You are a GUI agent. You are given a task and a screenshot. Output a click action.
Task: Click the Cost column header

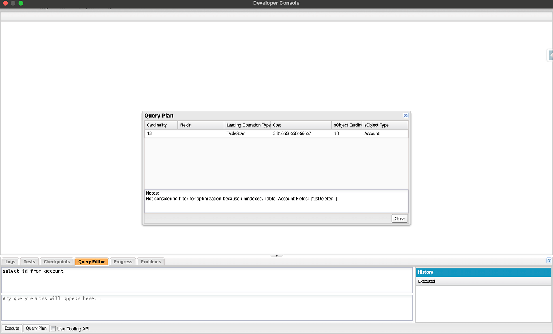[301, 125]
